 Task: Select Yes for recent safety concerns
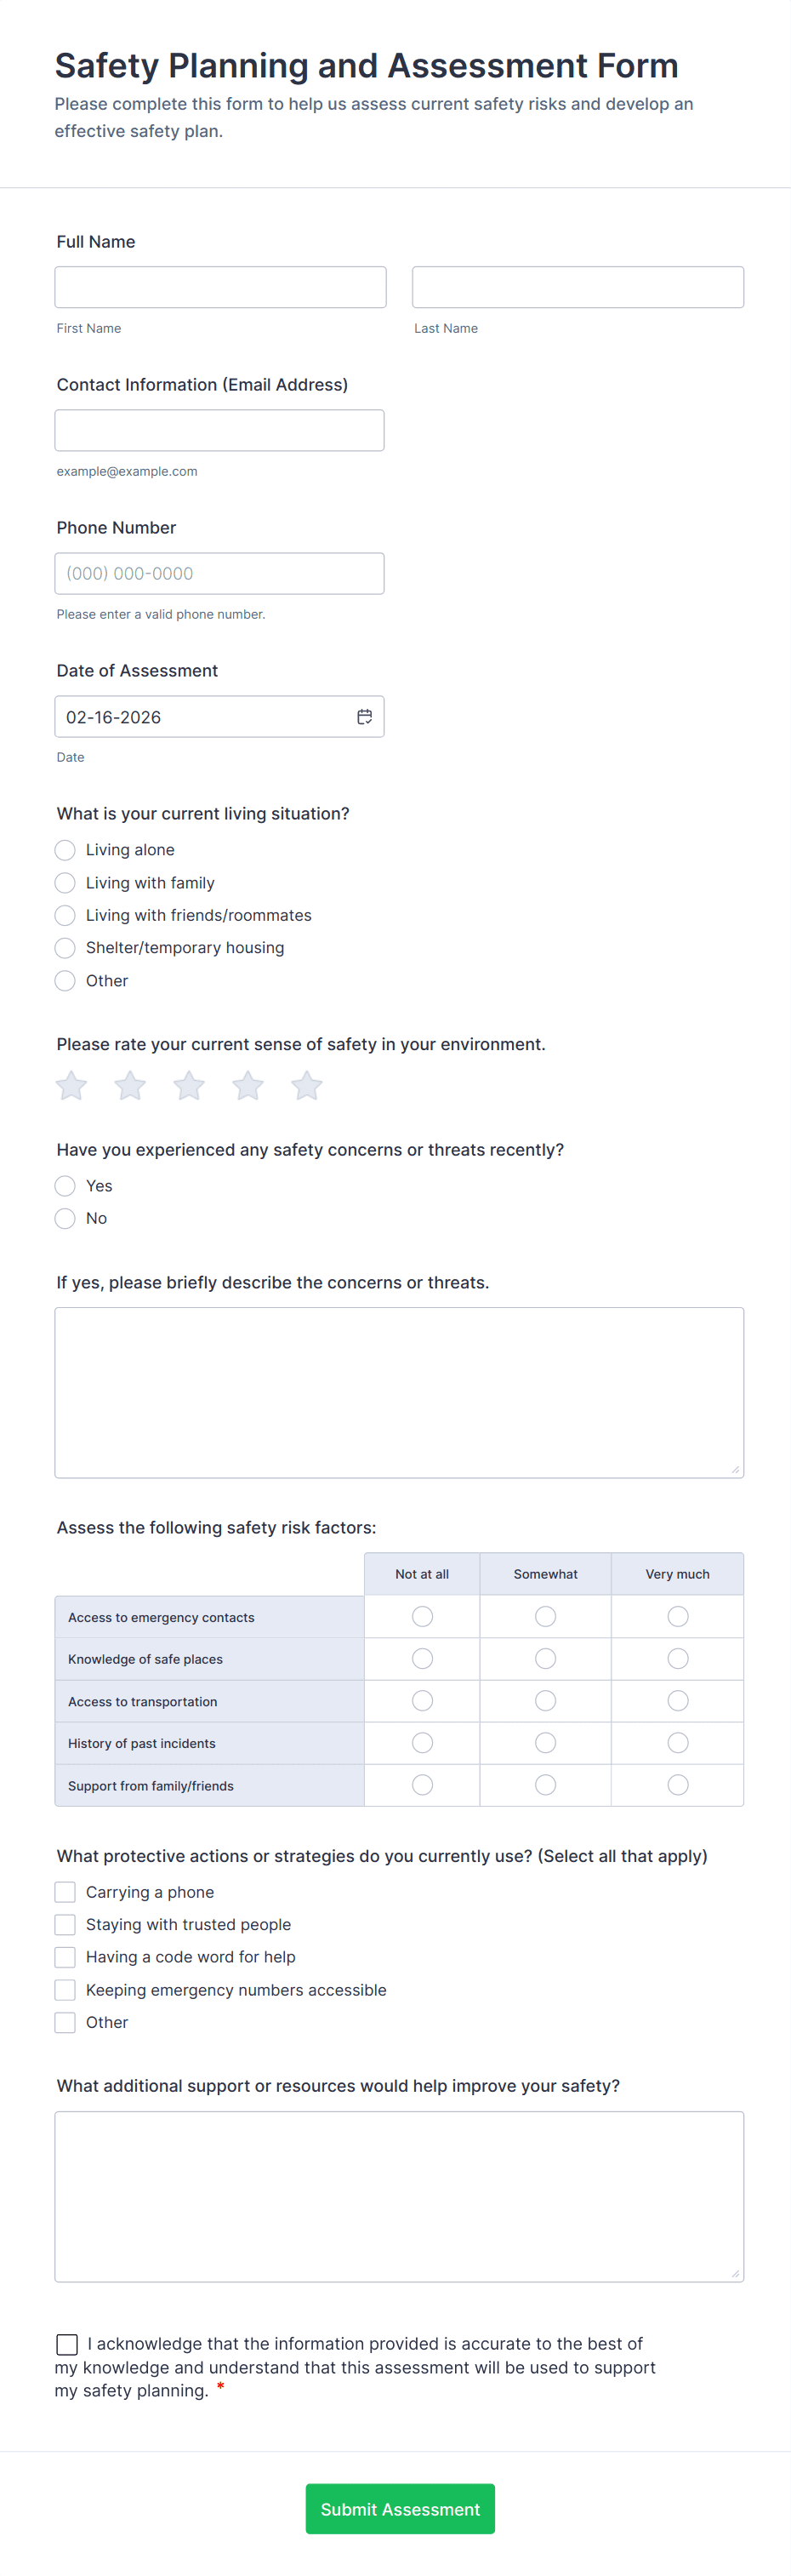[65, 1186]
